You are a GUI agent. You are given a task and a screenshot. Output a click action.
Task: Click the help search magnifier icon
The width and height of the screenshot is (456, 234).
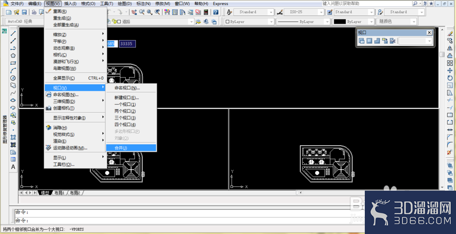(415, 4)
